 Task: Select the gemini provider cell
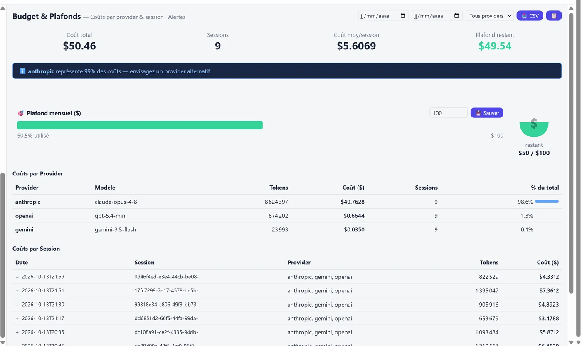click(24, 230)
